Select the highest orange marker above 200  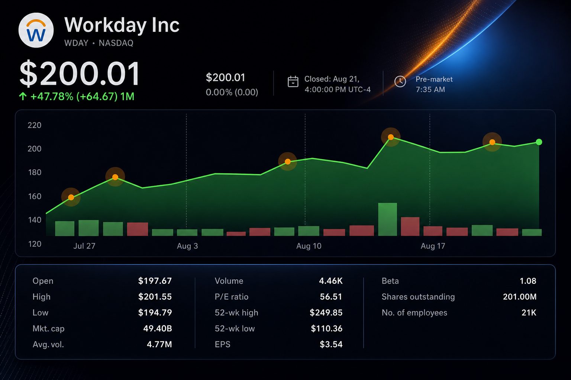391,137
